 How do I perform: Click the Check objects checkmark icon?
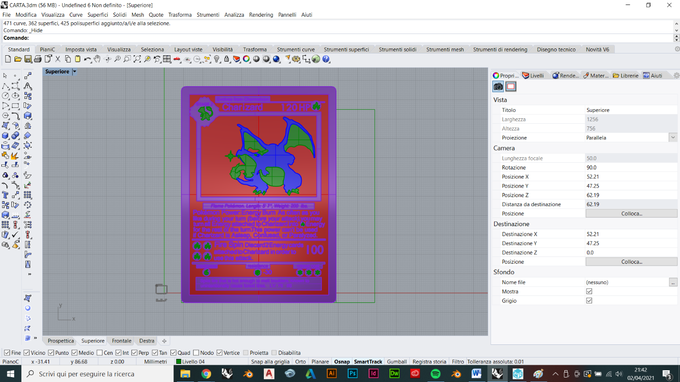click(x=15, y=235)
